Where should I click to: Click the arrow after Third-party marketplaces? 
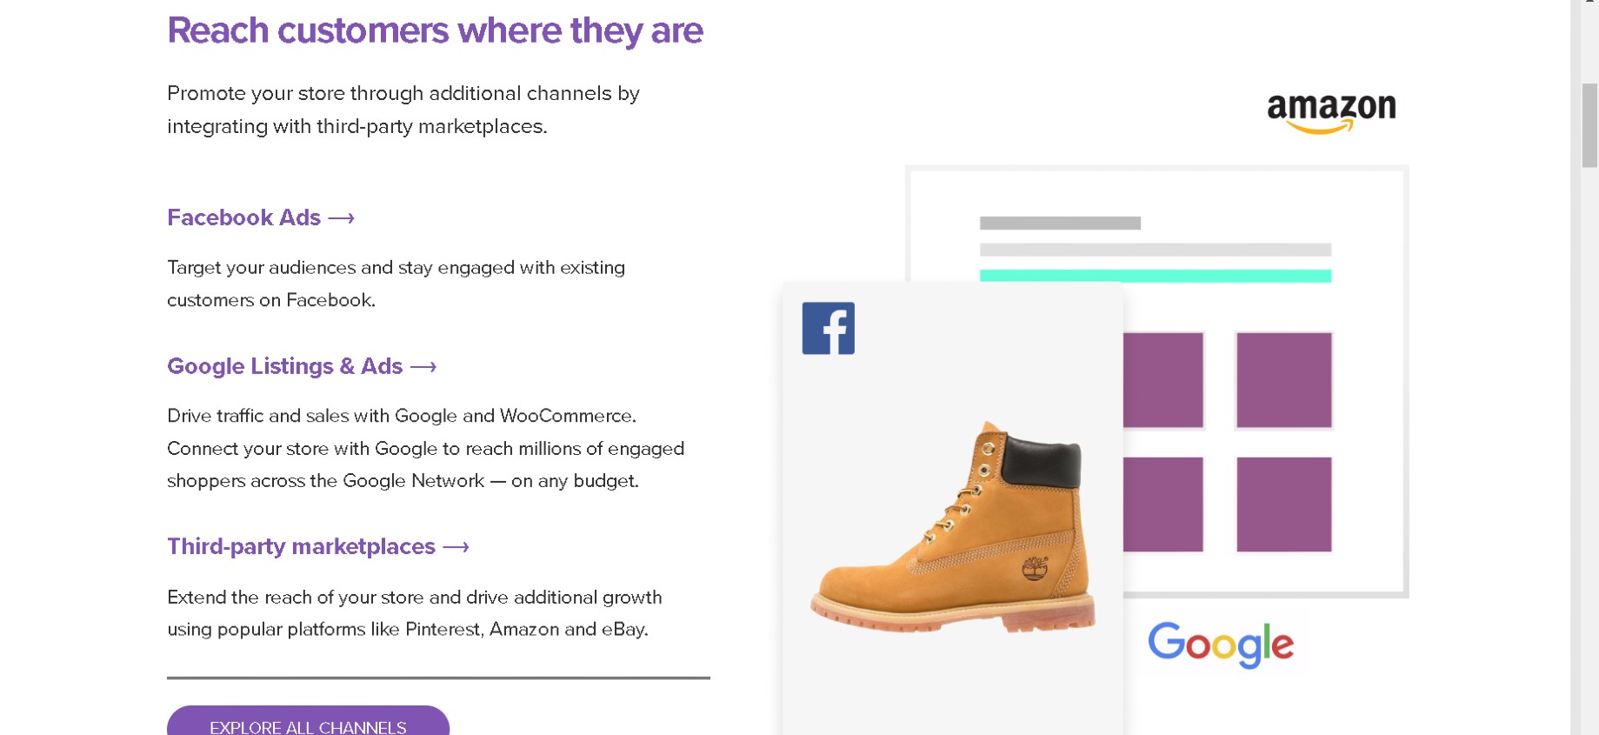[456, 547]
